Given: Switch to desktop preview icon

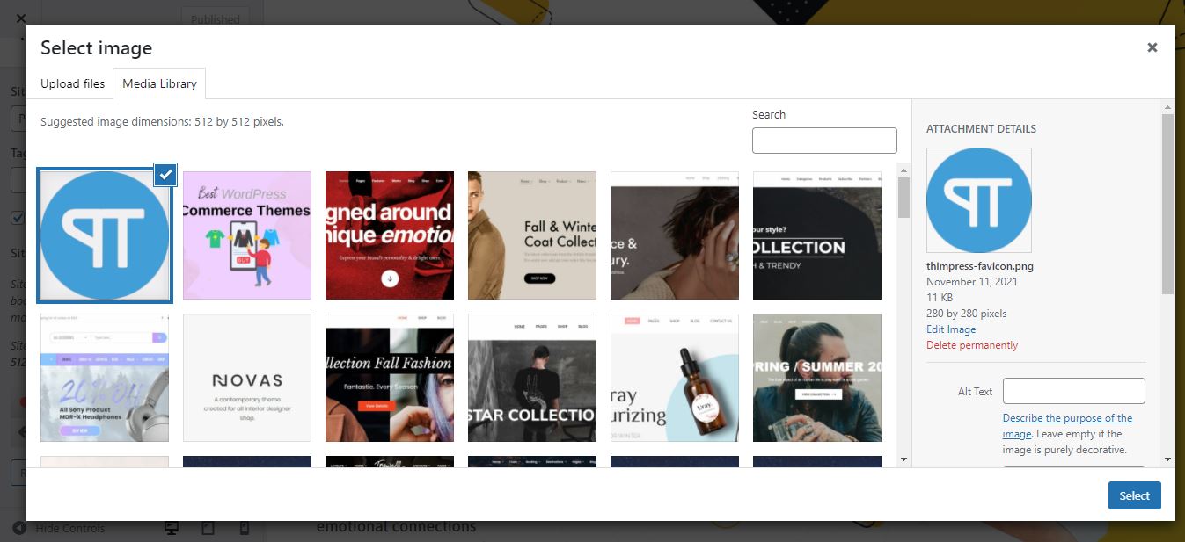Looking at the screenshot, I should tap(172, 528).
